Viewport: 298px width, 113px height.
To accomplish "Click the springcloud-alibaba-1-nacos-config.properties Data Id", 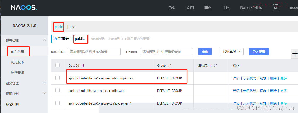I will click(100, 78).
